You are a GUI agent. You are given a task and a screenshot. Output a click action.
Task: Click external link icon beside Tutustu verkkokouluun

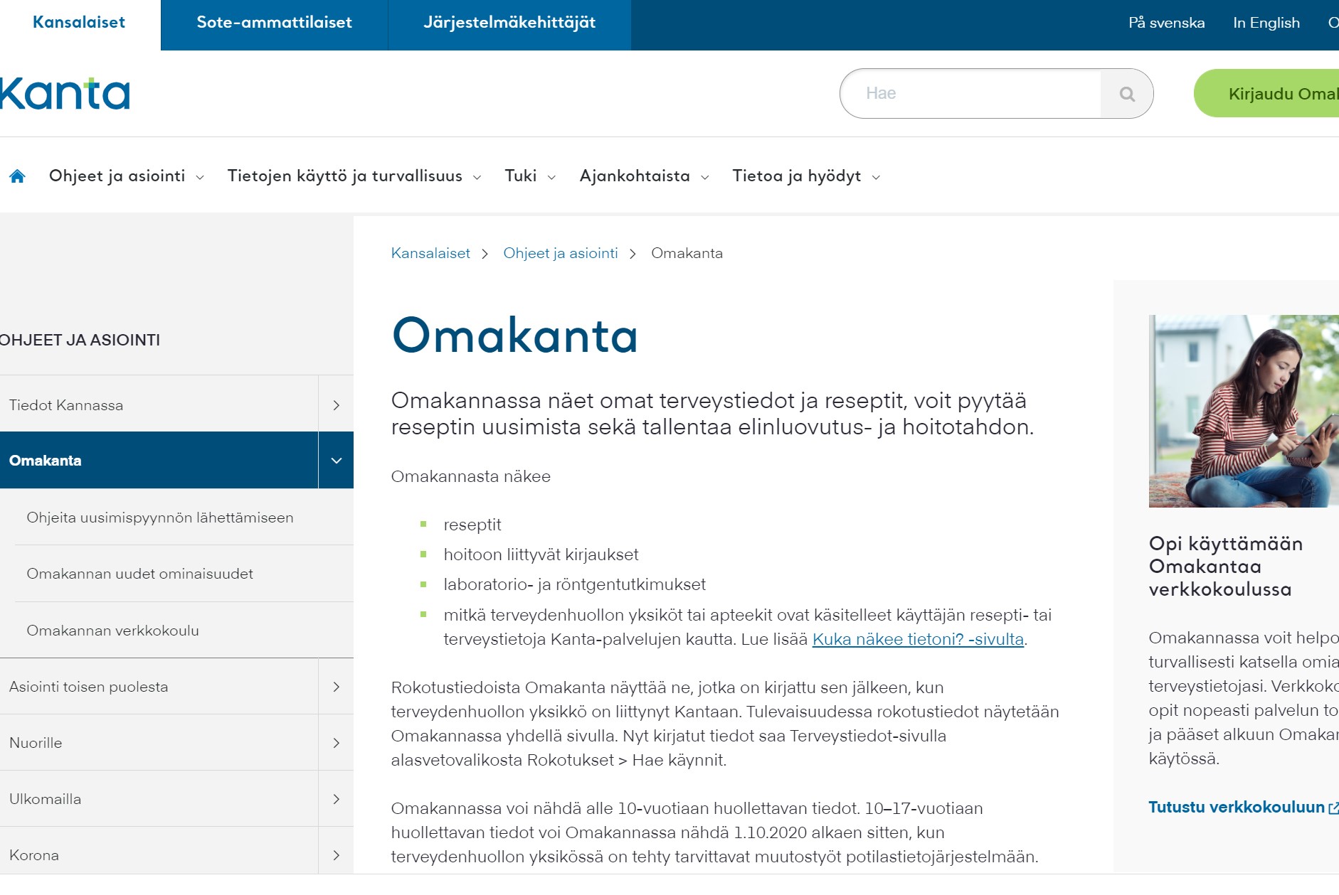click(x=1333, y=808)
